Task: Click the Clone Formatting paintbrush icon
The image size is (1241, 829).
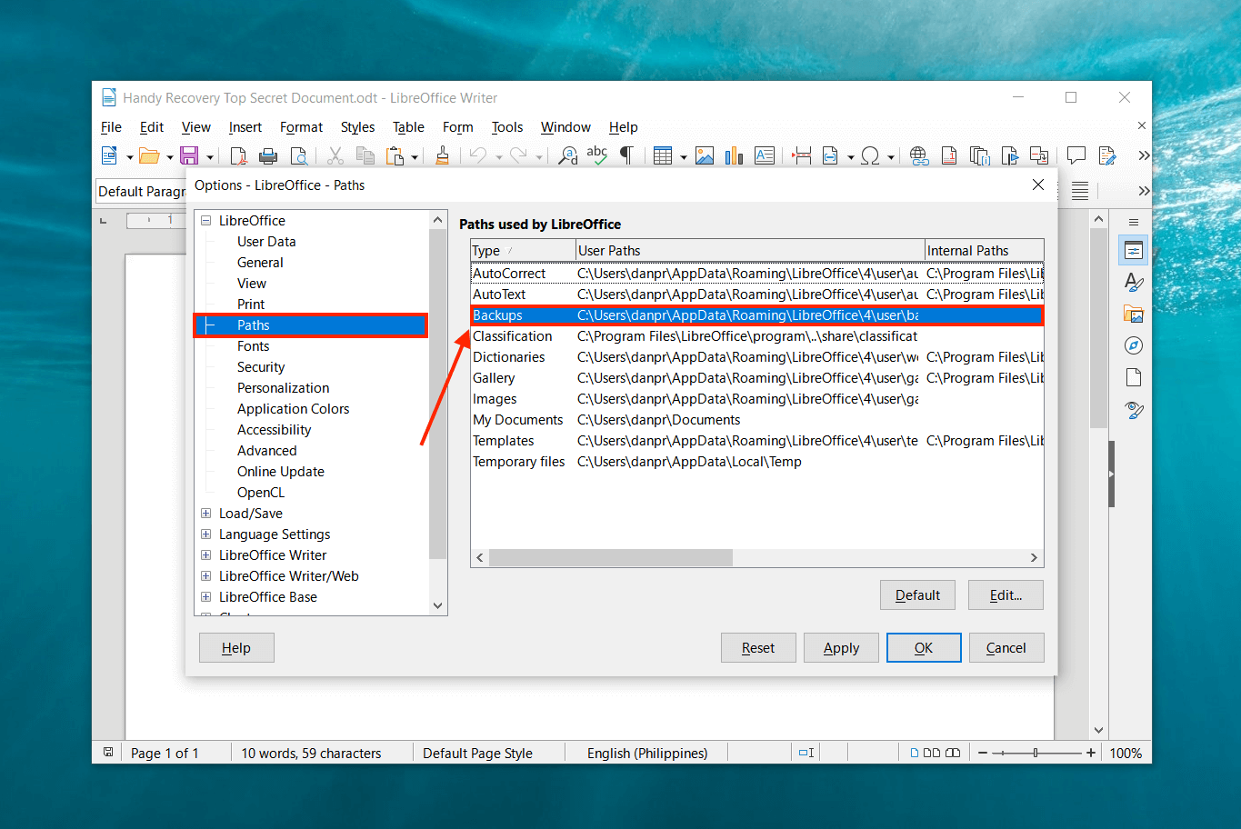Action: (443, 155)
